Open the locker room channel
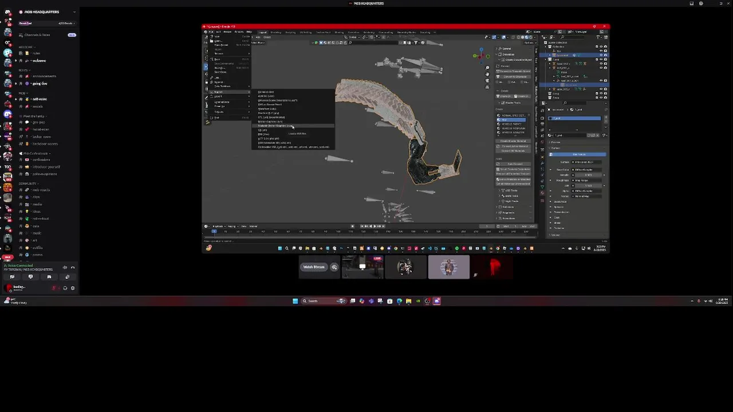 click(42, 137)
